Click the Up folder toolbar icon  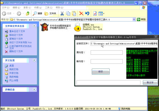28,13
